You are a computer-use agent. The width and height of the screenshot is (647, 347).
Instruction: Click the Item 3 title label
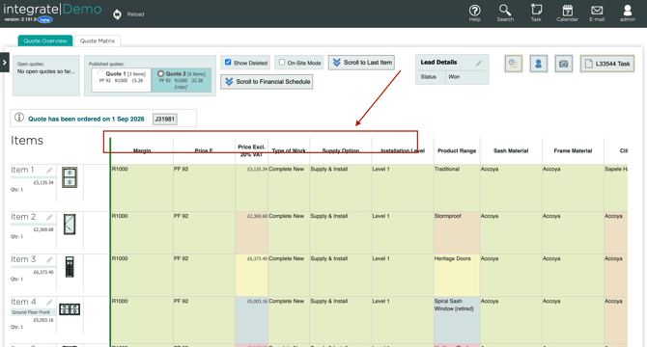[23, 259]
